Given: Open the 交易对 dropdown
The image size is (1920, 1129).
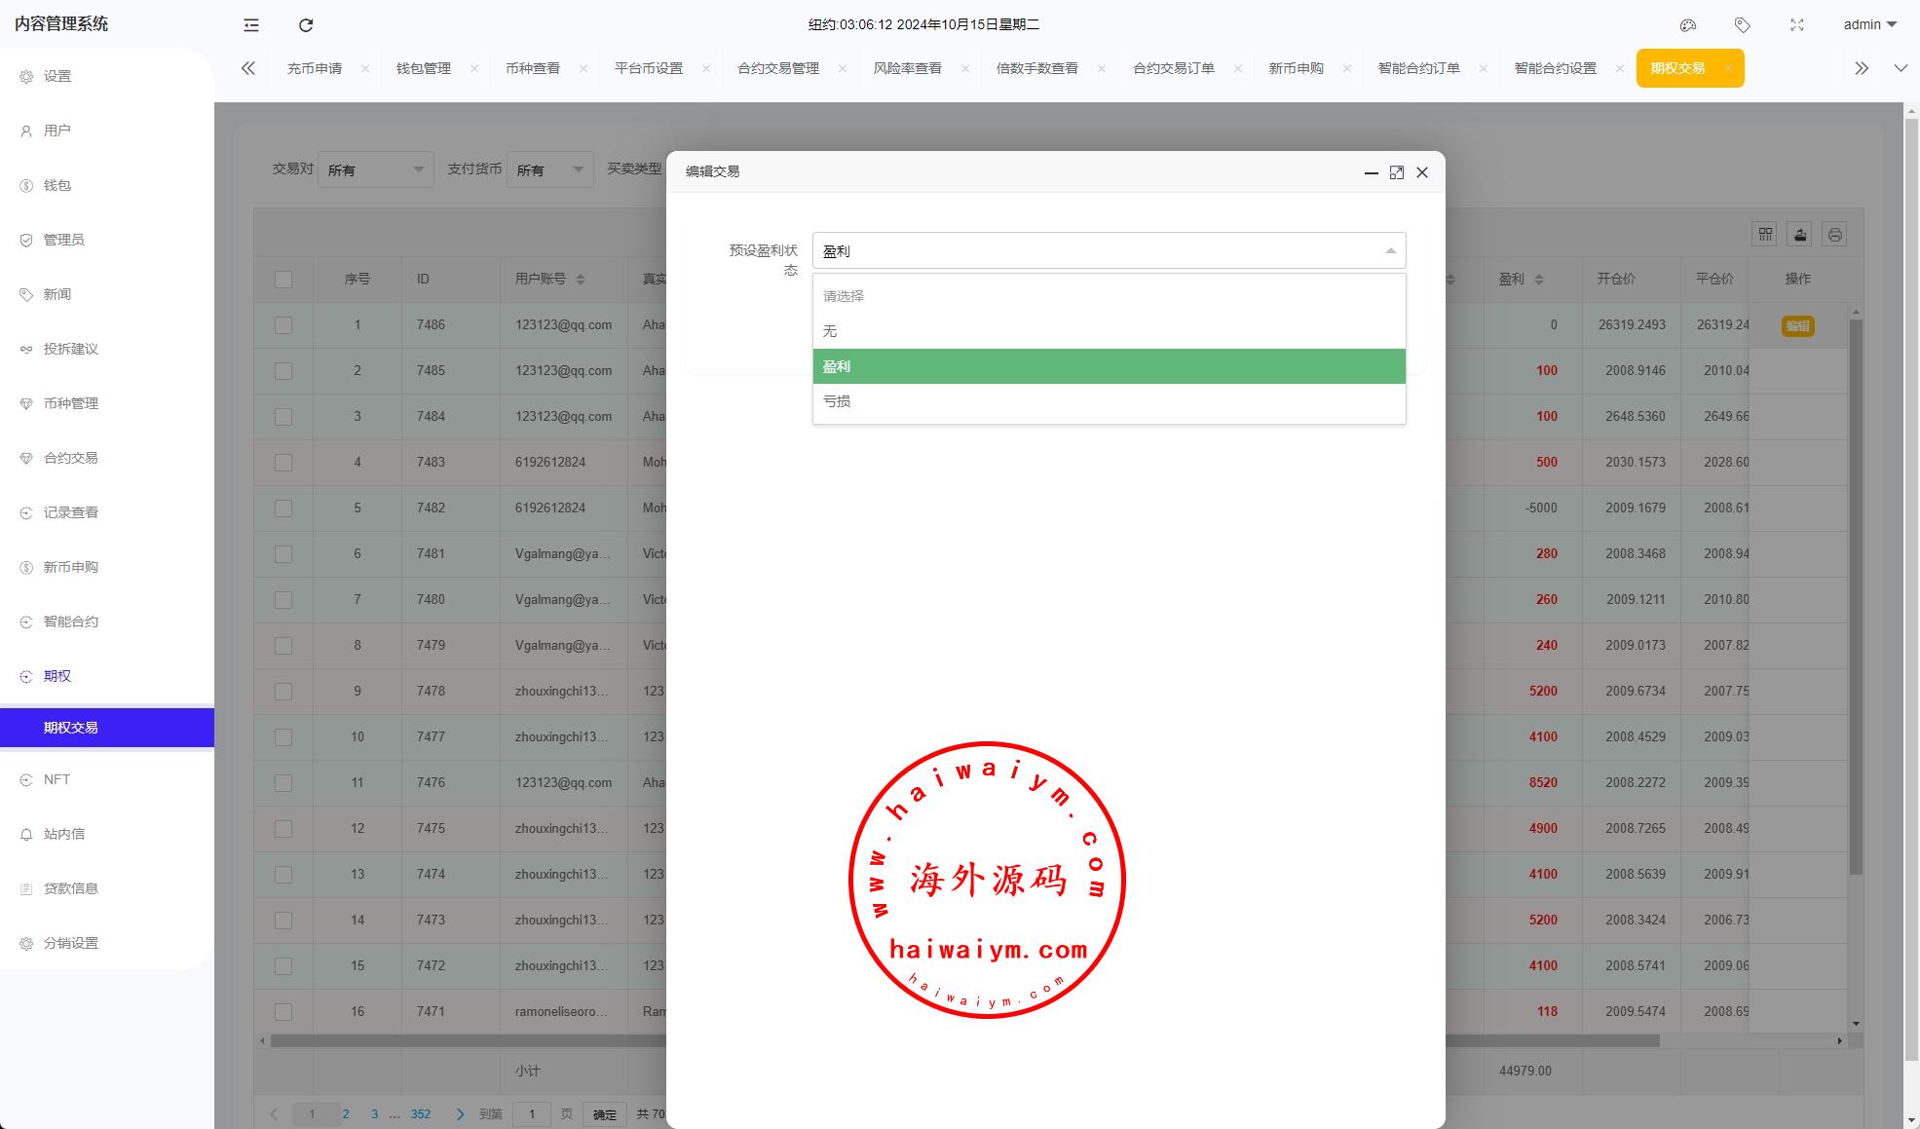Looking at the screenshot, I should 375,170.
